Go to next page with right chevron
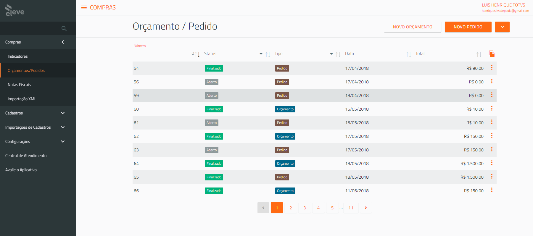The width and height of the screenshot is (533, 236). pos(366,208)
